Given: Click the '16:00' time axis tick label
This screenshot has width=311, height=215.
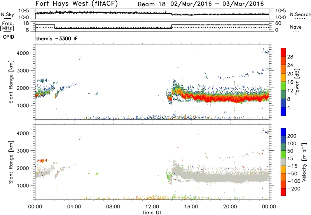Looking at the screenshot, I should click(191, 207).
